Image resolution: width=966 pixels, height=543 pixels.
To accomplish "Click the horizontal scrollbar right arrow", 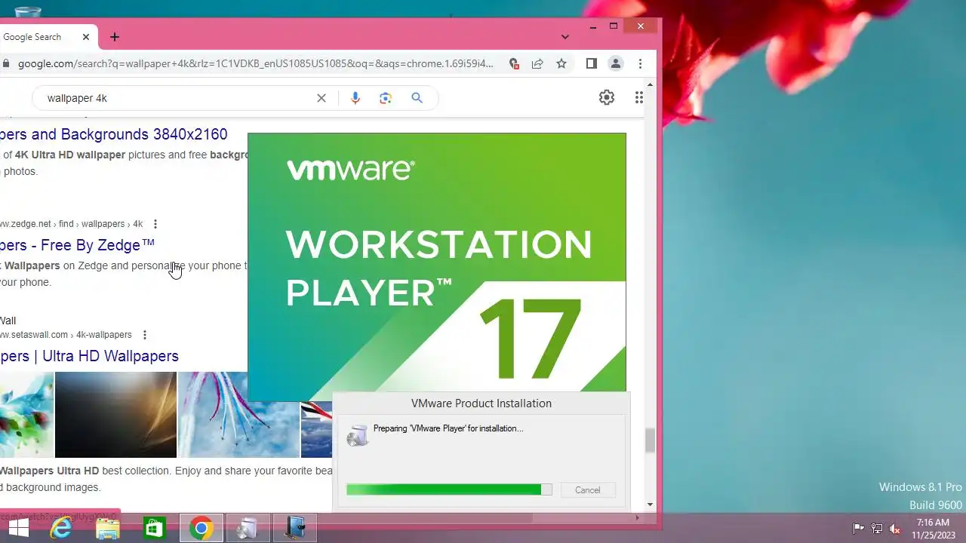I will point(637,518).
